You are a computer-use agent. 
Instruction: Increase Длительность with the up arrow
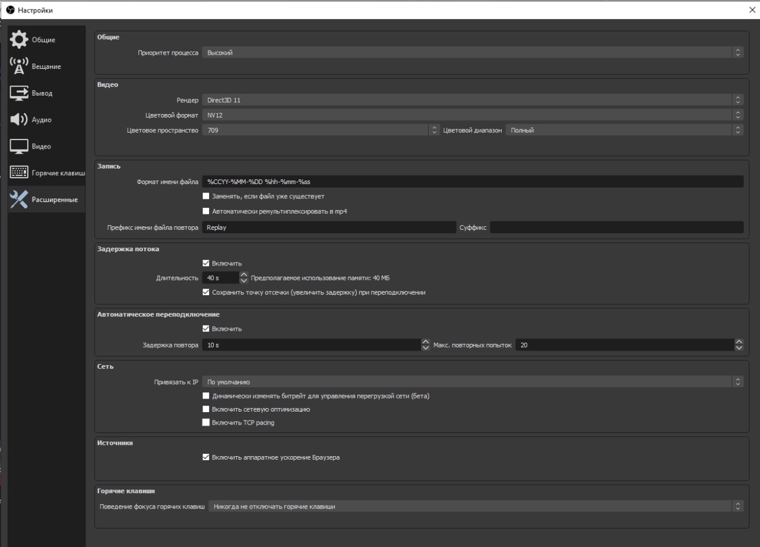(244, 275)
